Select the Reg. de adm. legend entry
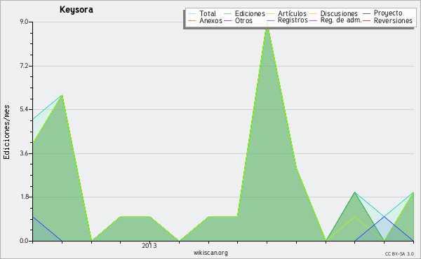Viewport: 421px width, 259px height. click(335, 20)
